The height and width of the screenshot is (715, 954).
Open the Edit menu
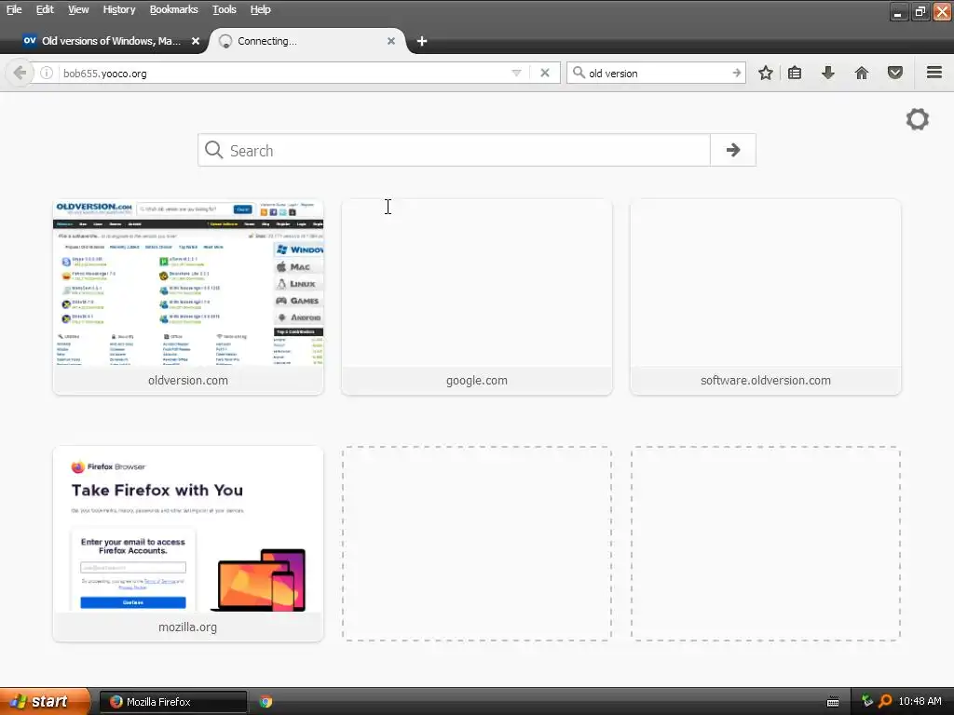click(45, 9)
